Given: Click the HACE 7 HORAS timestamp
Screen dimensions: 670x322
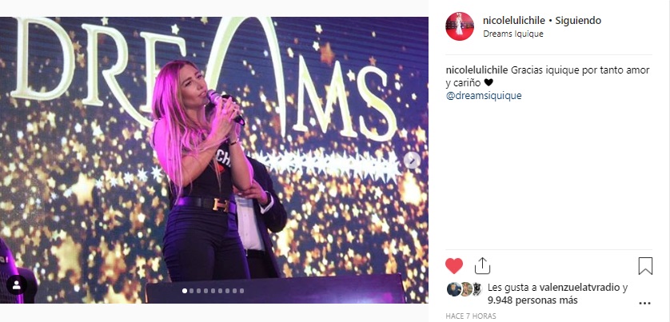Looking at the screenshot, I should point(471,316).
